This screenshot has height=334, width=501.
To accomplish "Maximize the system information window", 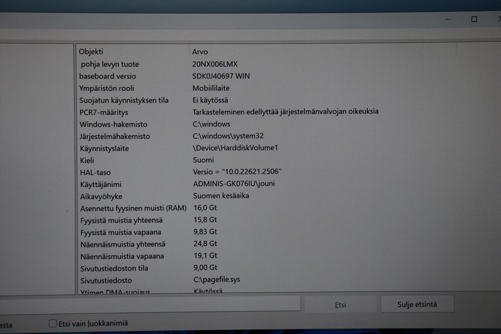I will [x=474, y=19].
